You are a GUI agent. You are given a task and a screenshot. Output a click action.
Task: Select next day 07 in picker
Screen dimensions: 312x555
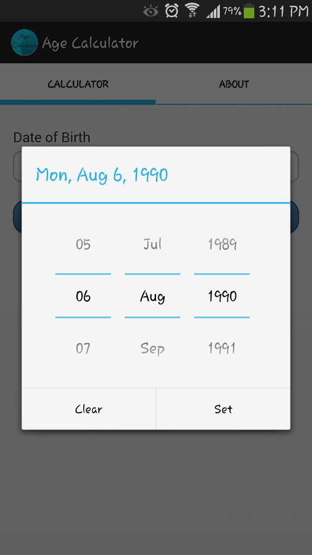pos(83,348)
